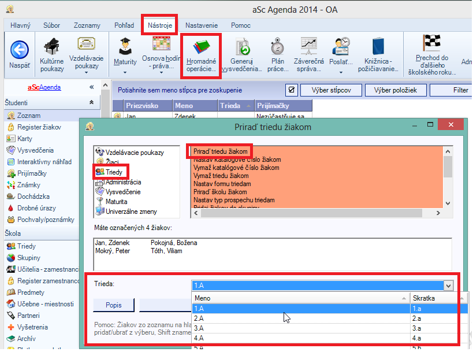The height and width of the screenshot is (352, 473).
Task: Open the Súbor menu
Action: [x=51, y=25]
